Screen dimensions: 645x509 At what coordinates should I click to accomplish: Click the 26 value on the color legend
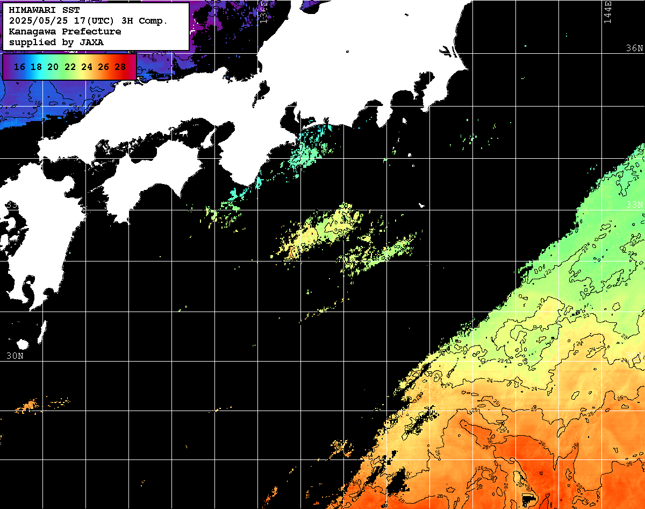(103, 67)
